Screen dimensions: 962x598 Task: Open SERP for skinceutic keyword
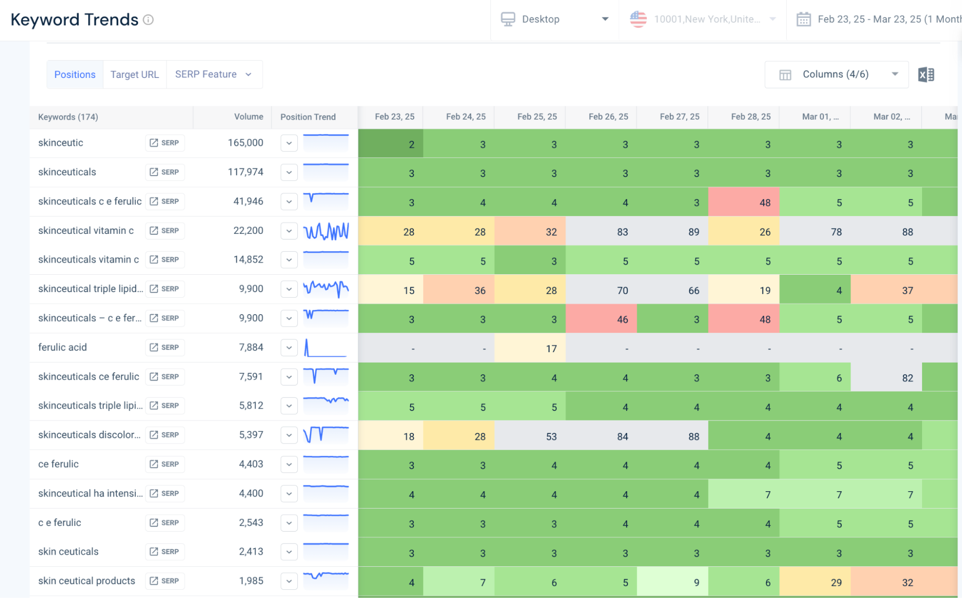pos(165,143)
